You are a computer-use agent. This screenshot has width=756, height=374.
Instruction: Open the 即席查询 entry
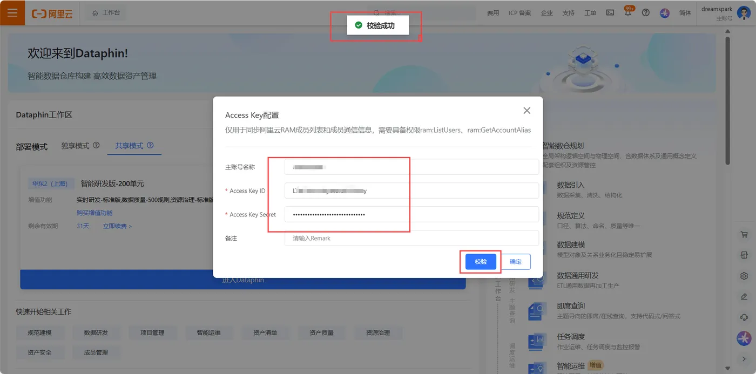coord(571,306)
